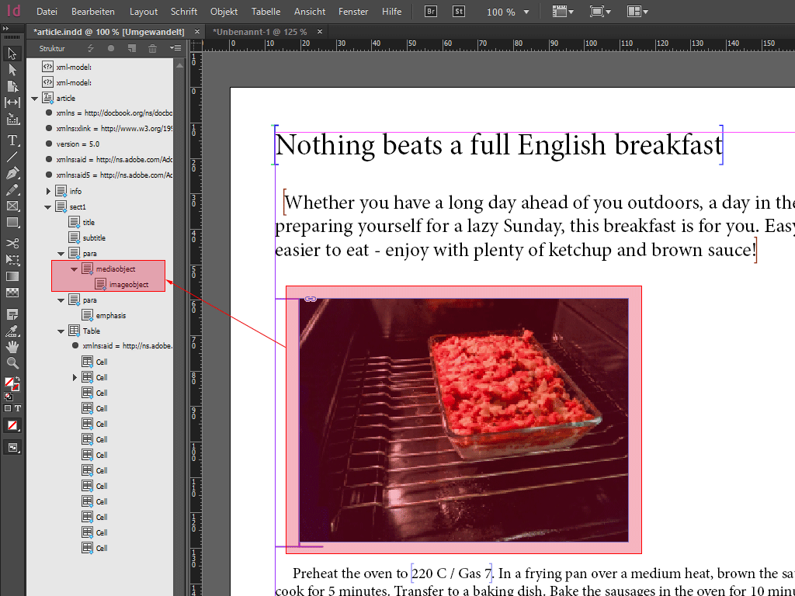
Task: Select the Rectangle Frame tool
Action: pos(12,206)
